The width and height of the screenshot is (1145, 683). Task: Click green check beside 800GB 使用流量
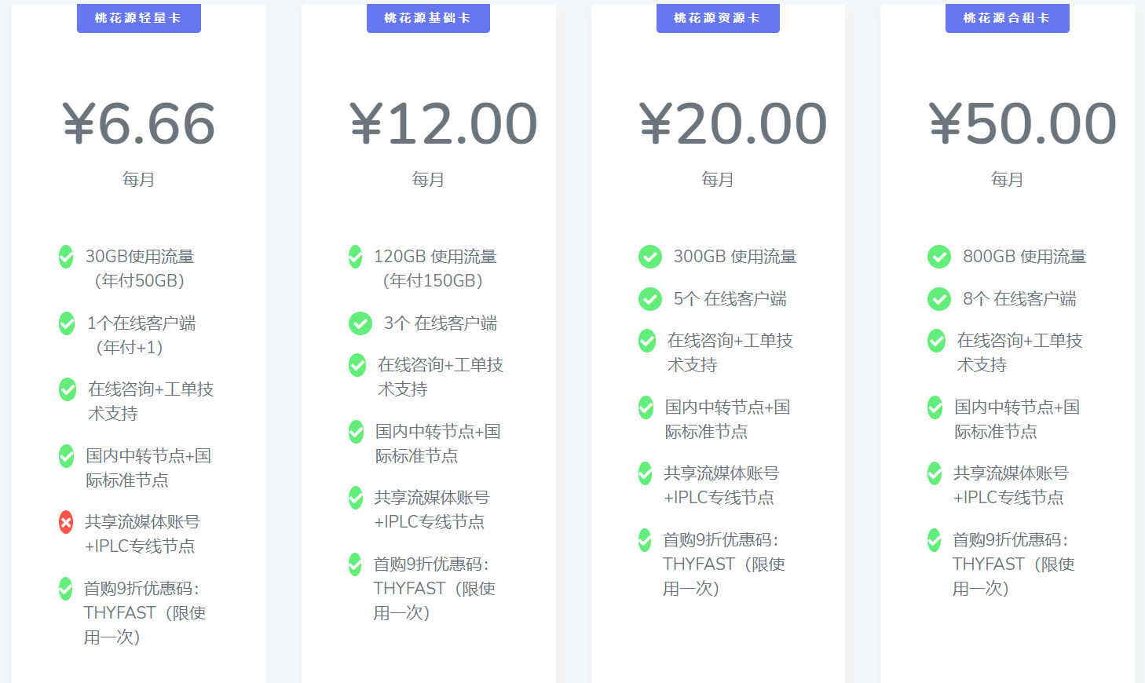(x=939, y=257)
